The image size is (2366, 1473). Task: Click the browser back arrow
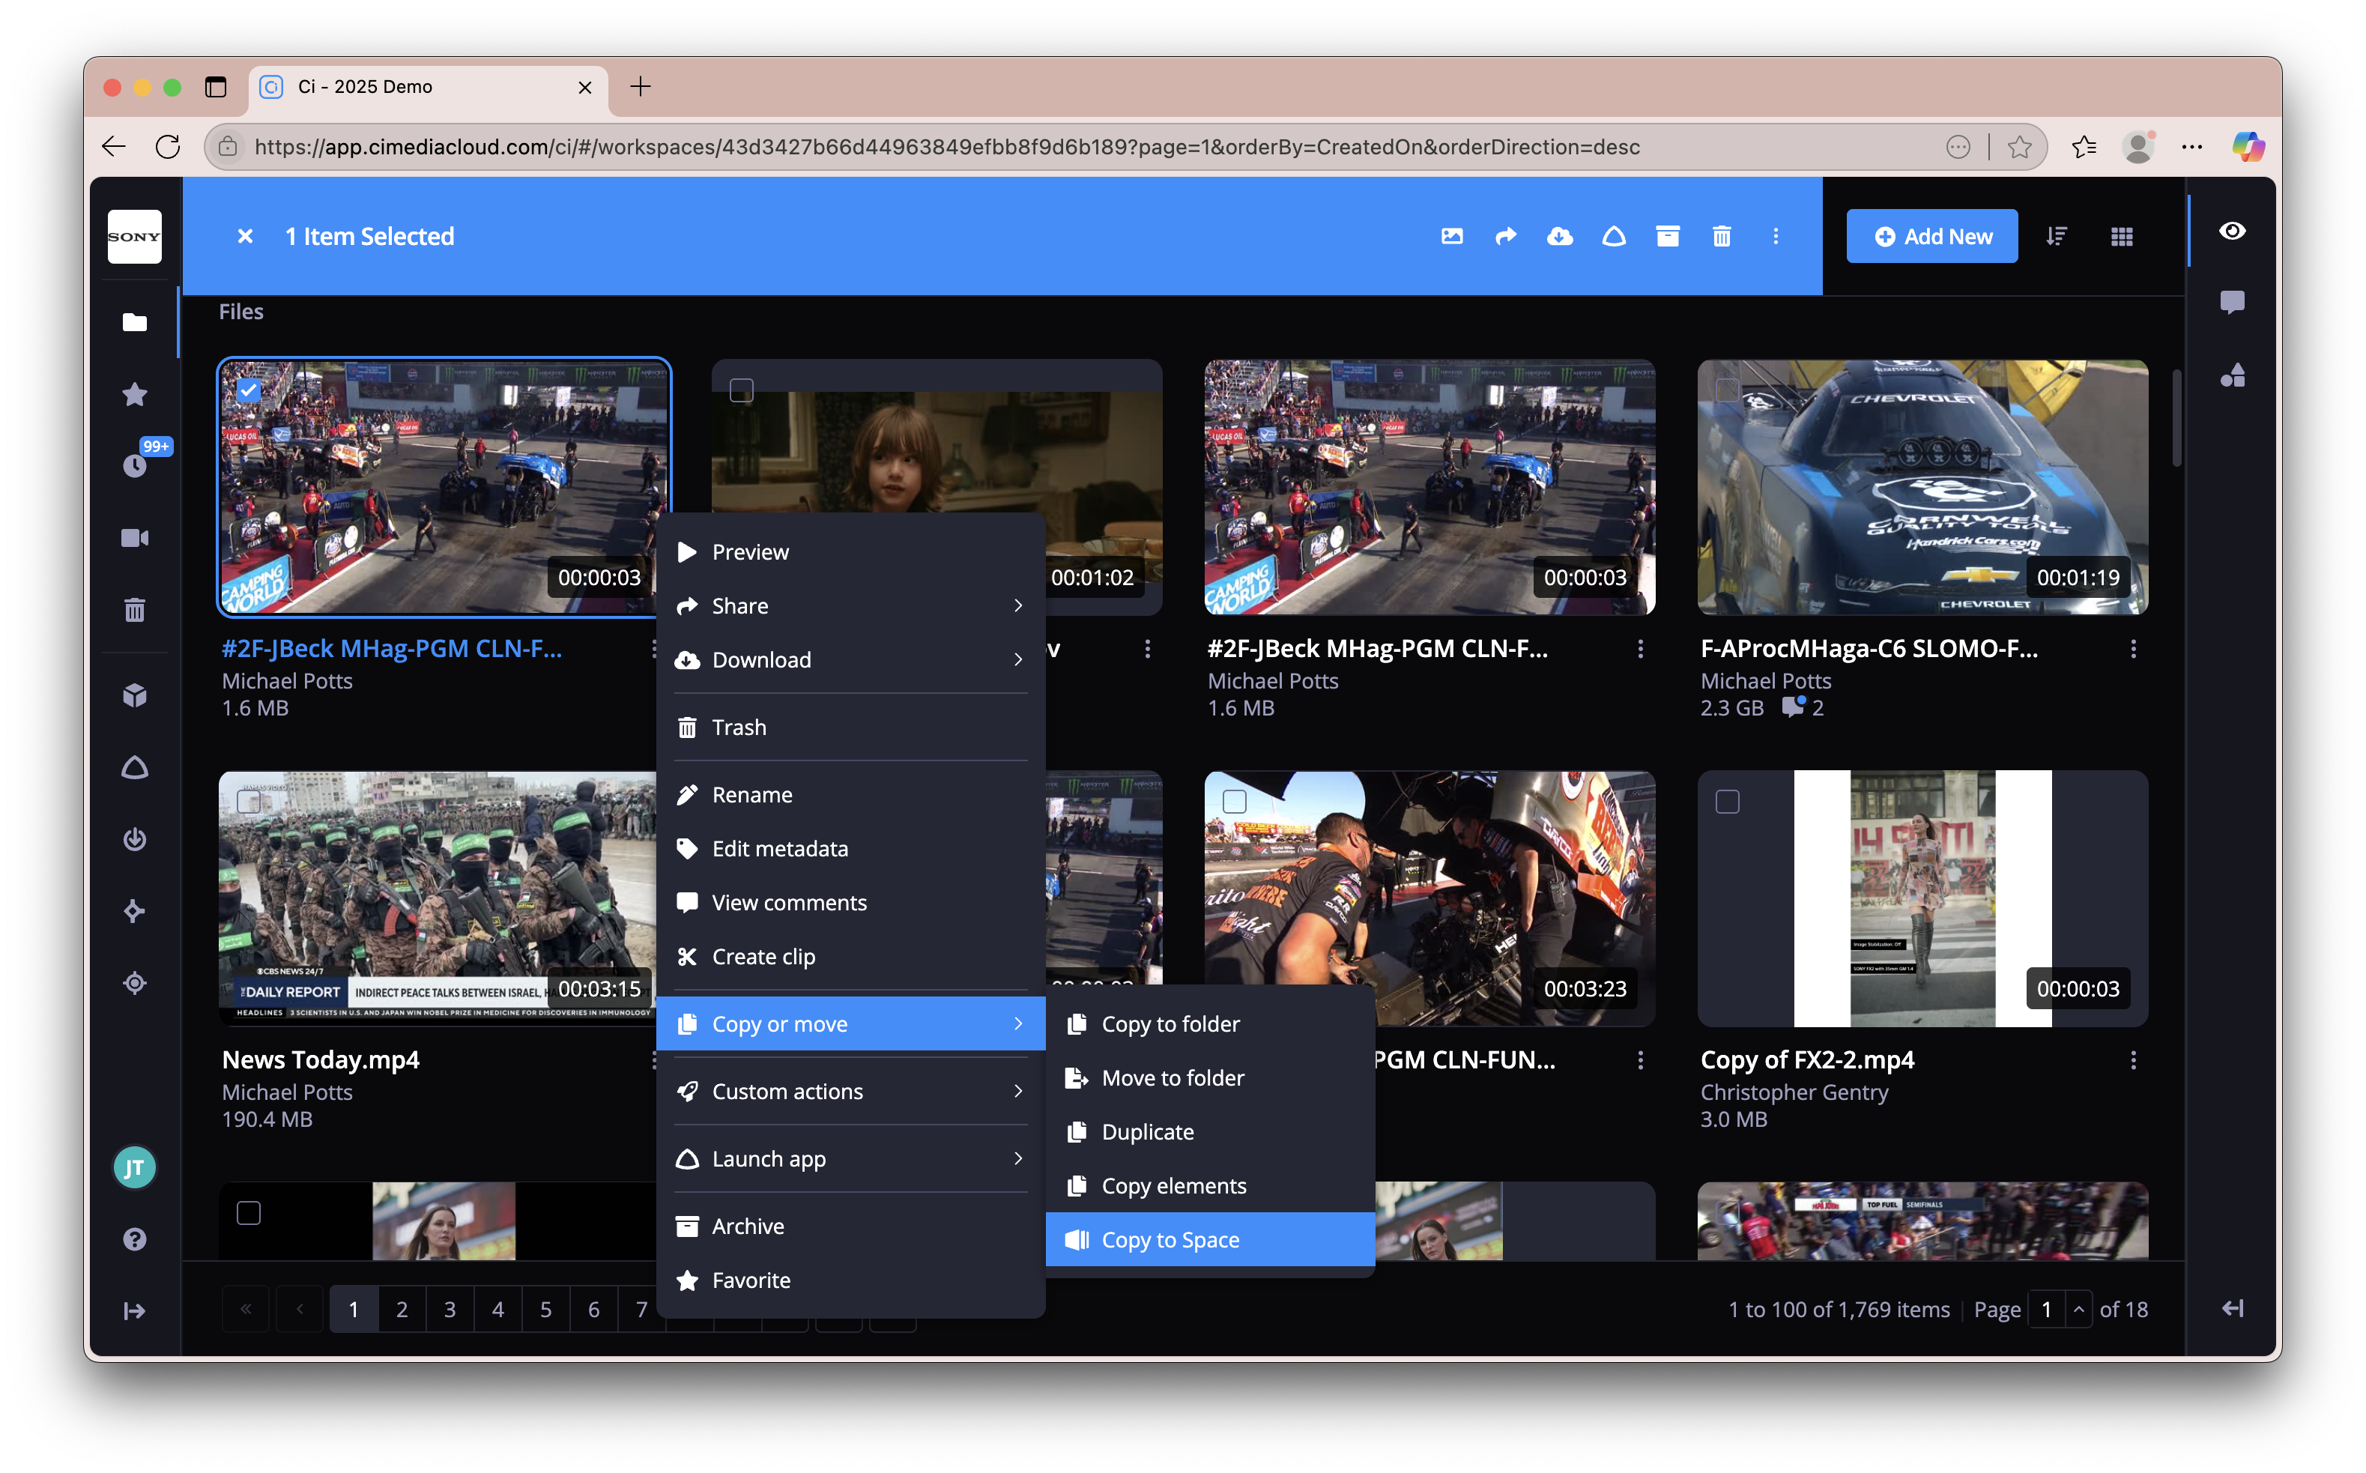point(113,146)
